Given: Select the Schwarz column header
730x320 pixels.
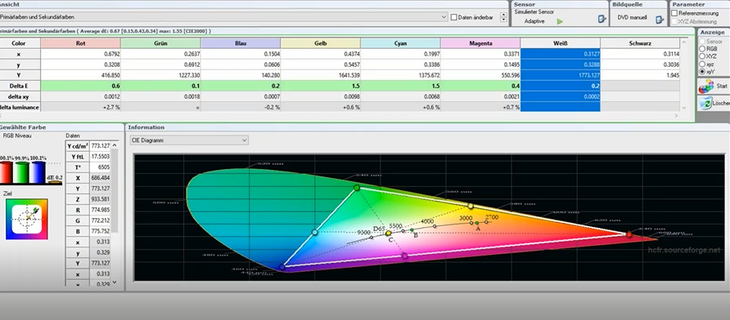Looking at the screenshot, I should tap(640, 43).
